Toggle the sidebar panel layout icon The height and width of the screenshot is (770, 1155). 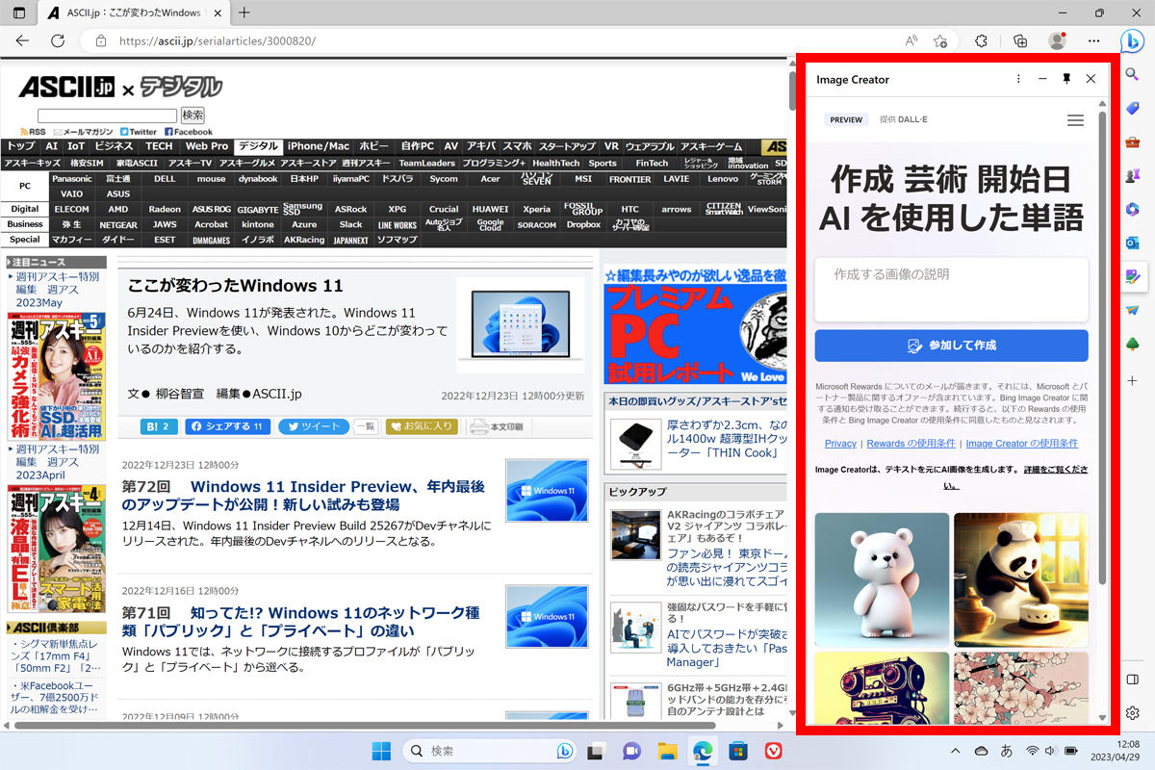click(x=1132, y=680)
